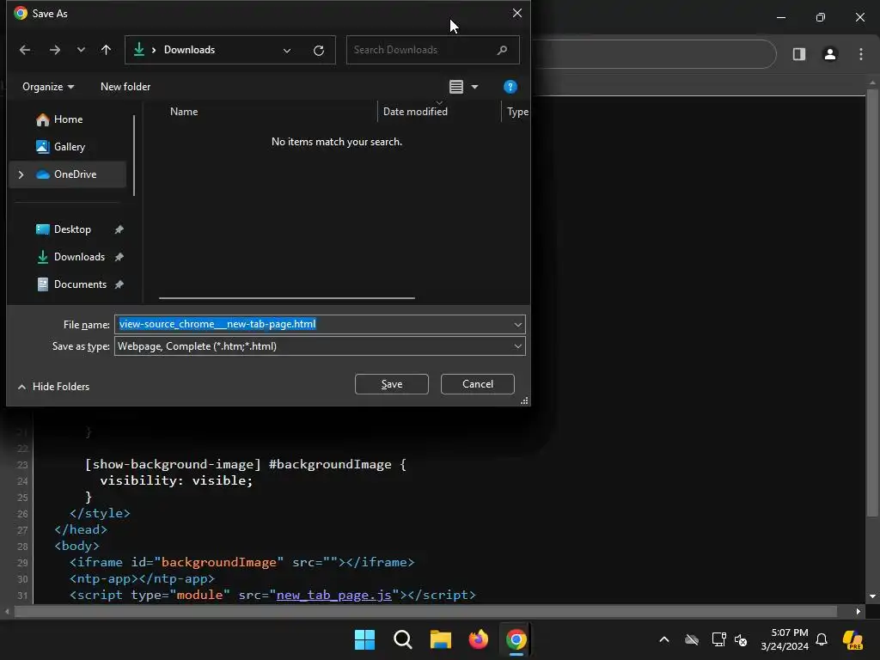The height and width of the screenshot is (660, 880).
Task: Open the Chrome profile avatar icon
Action: [x=830, y=54]
